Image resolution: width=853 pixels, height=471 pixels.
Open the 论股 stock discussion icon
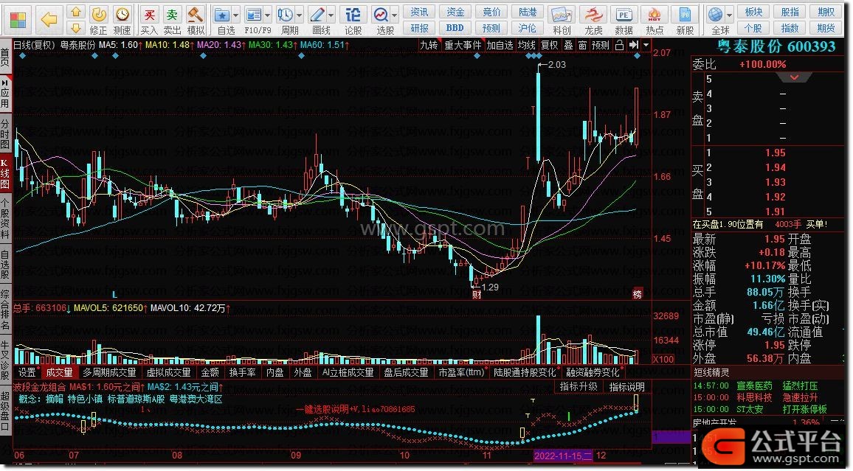tap(353, 20)
